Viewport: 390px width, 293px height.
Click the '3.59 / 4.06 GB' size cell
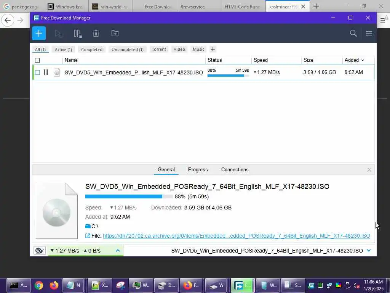[320, 72]
